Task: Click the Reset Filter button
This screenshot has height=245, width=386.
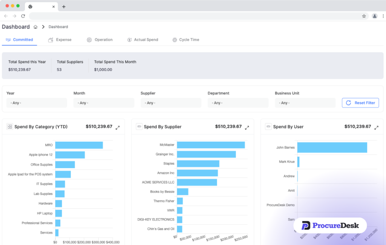Action: [x=360, y=103]
